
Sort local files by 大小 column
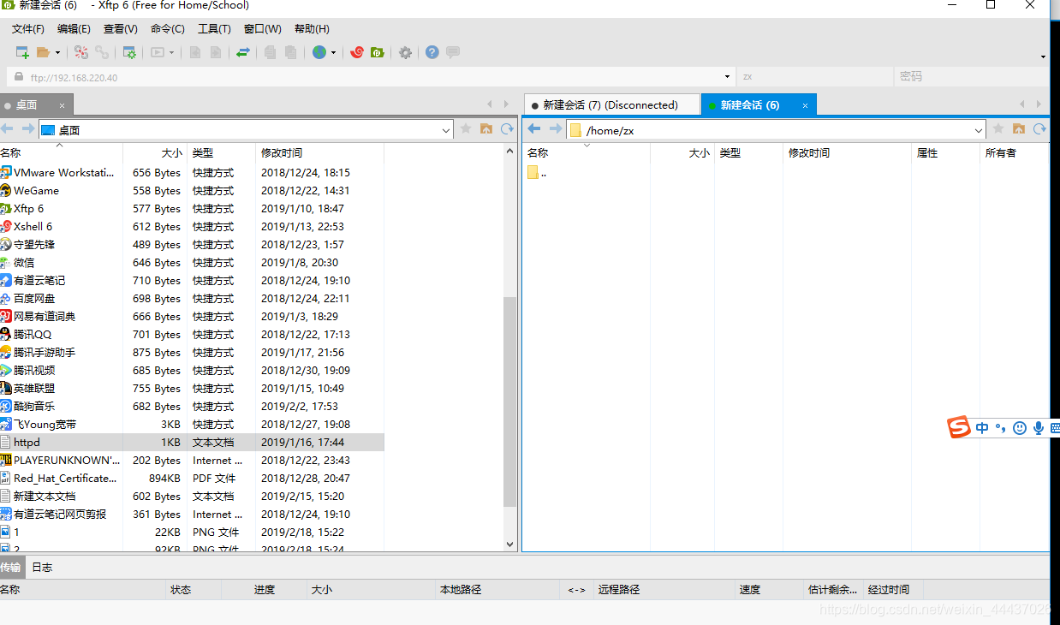point(155,152)
